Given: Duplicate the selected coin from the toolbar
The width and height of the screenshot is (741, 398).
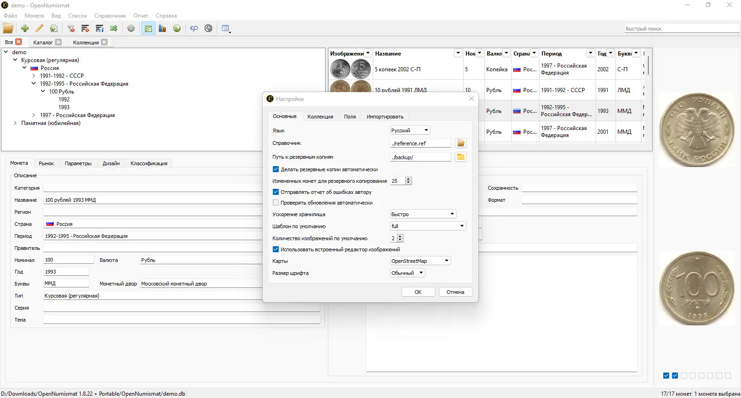Looking at the screenshot, I should pos(54,29).
